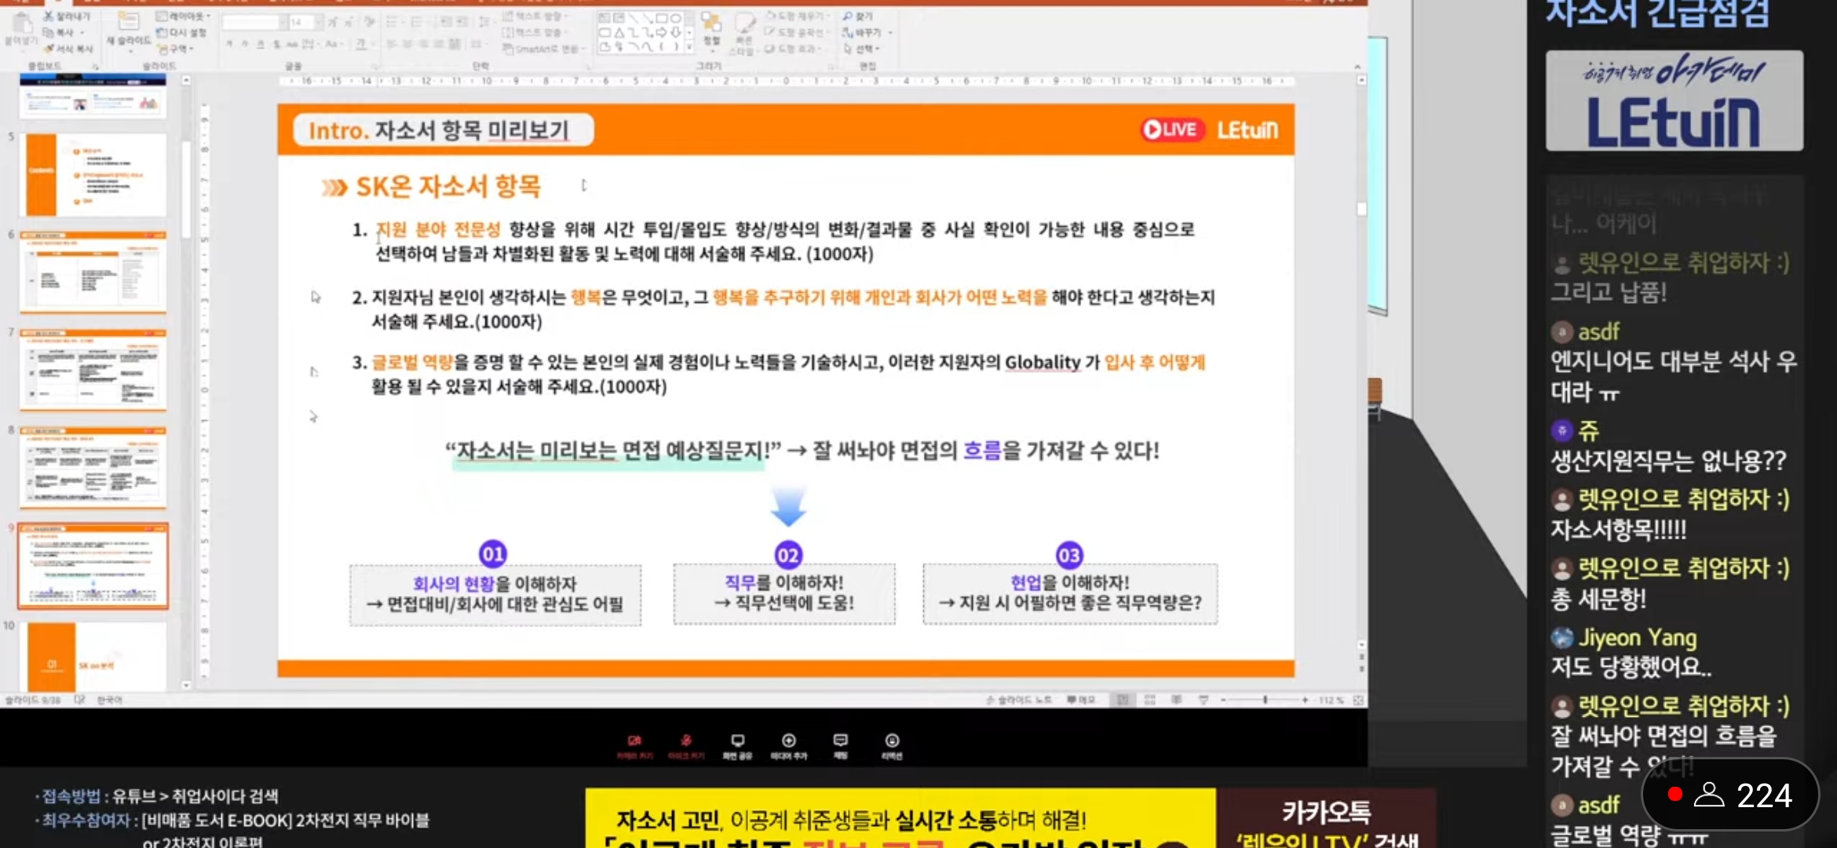Click the Arrange (정렬) icon
This screenshot has height=848, width=1837.
[x=710, y=24]
